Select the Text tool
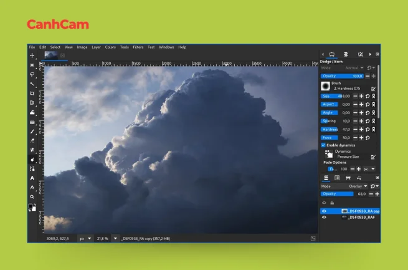Viewport: 408px width, 270px height. [32, 178]
